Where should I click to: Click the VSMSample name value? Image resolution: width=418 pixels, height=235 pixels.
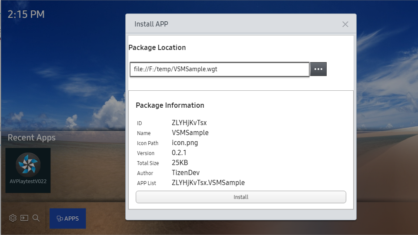(x=190, y=133)
